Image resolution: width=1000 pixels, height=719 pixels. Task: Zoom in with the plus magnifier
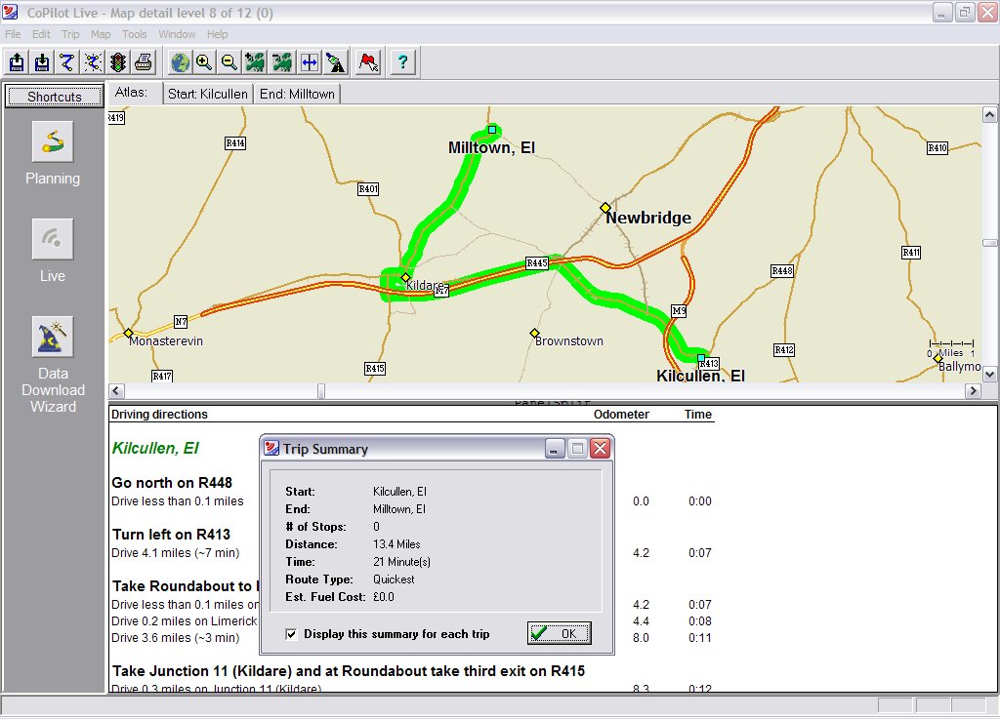[x=204, y=62]
